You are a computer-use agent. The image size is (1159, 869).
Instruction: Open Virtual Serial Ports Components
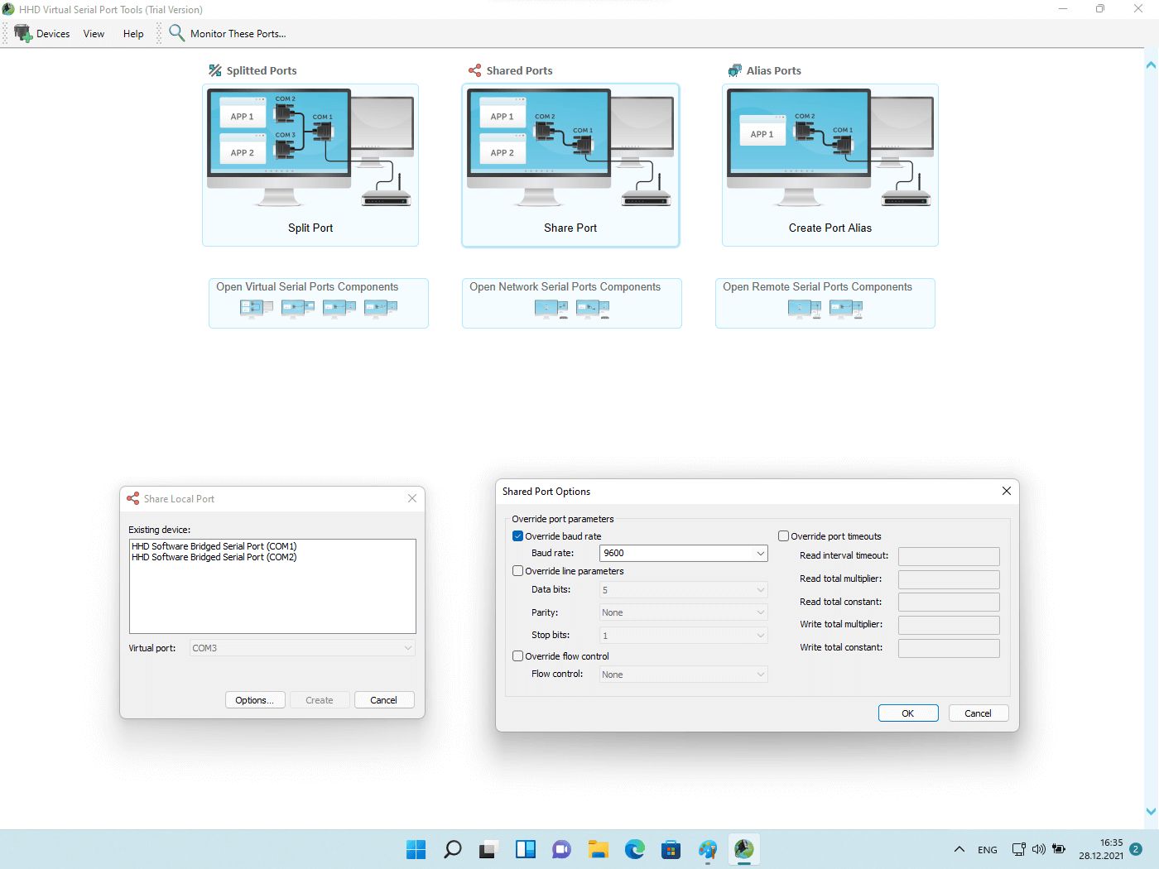318,303
